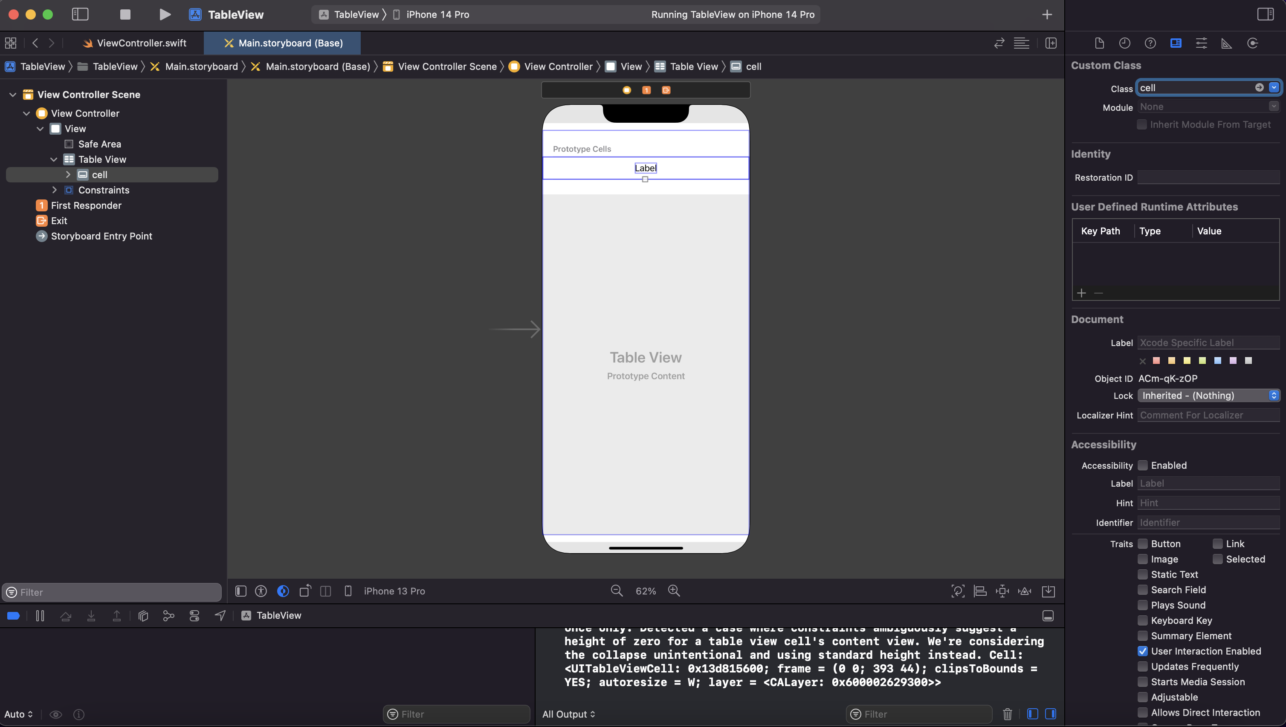
Task: Open the Size inspector ruler icon
Action: tap(1227, 43)
